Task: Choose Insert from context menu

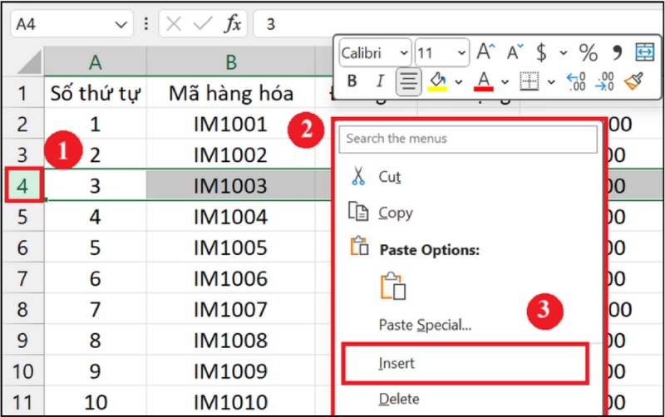Action: coord(465,364)
